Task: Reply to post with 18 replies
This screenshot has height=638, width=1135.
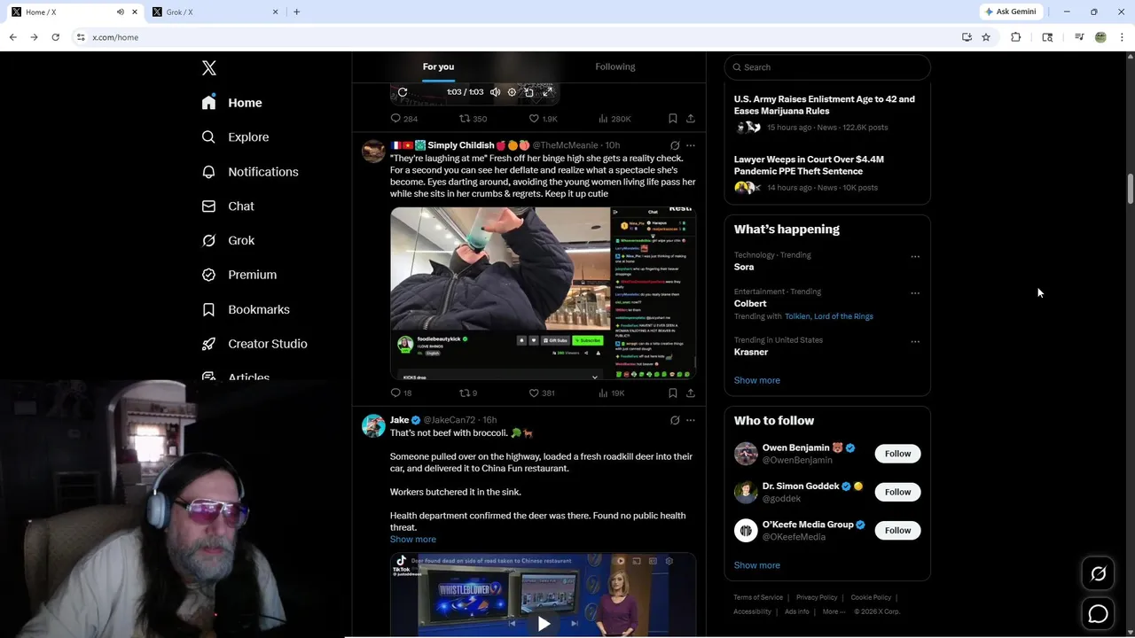Action: (402, 393)
